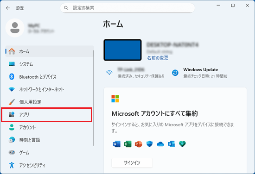
Task: Click the アカウント person icon
Action: coord(12,127)
